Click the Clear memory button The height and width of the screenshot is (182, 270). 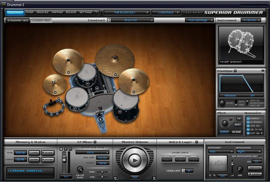pyautogui.click(x=34, y=160)
